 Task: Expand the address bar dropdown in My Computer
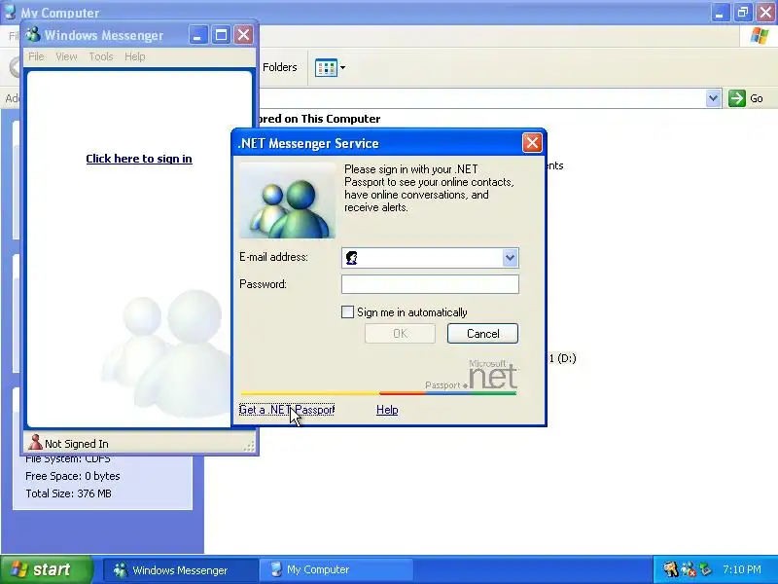pos(713,98)
